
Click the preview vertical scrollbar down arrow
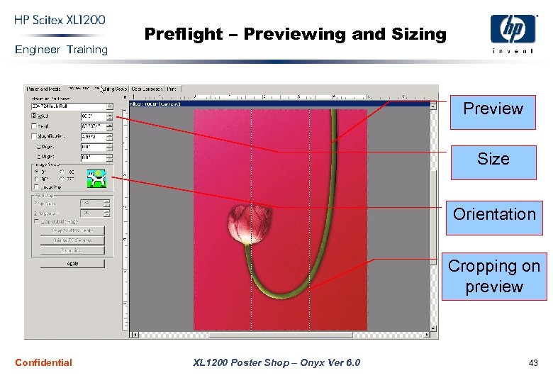pyautogui.click(x=433, y=328)
